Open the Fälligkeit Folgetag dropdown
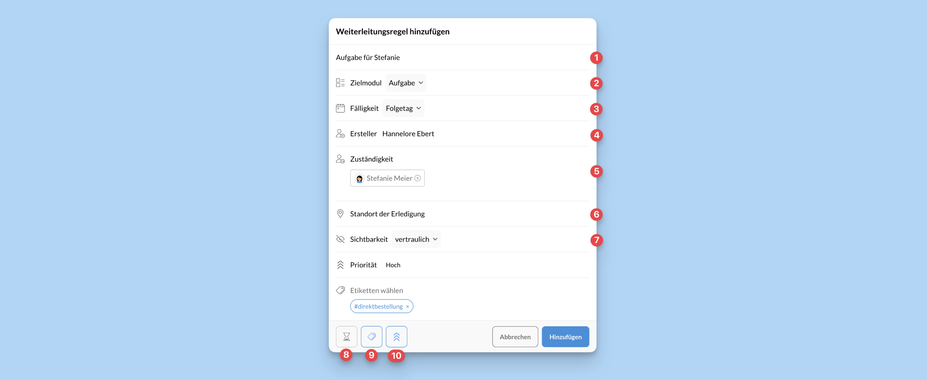Viewport: 927px width, 380px height. click(x=403, y=108)
